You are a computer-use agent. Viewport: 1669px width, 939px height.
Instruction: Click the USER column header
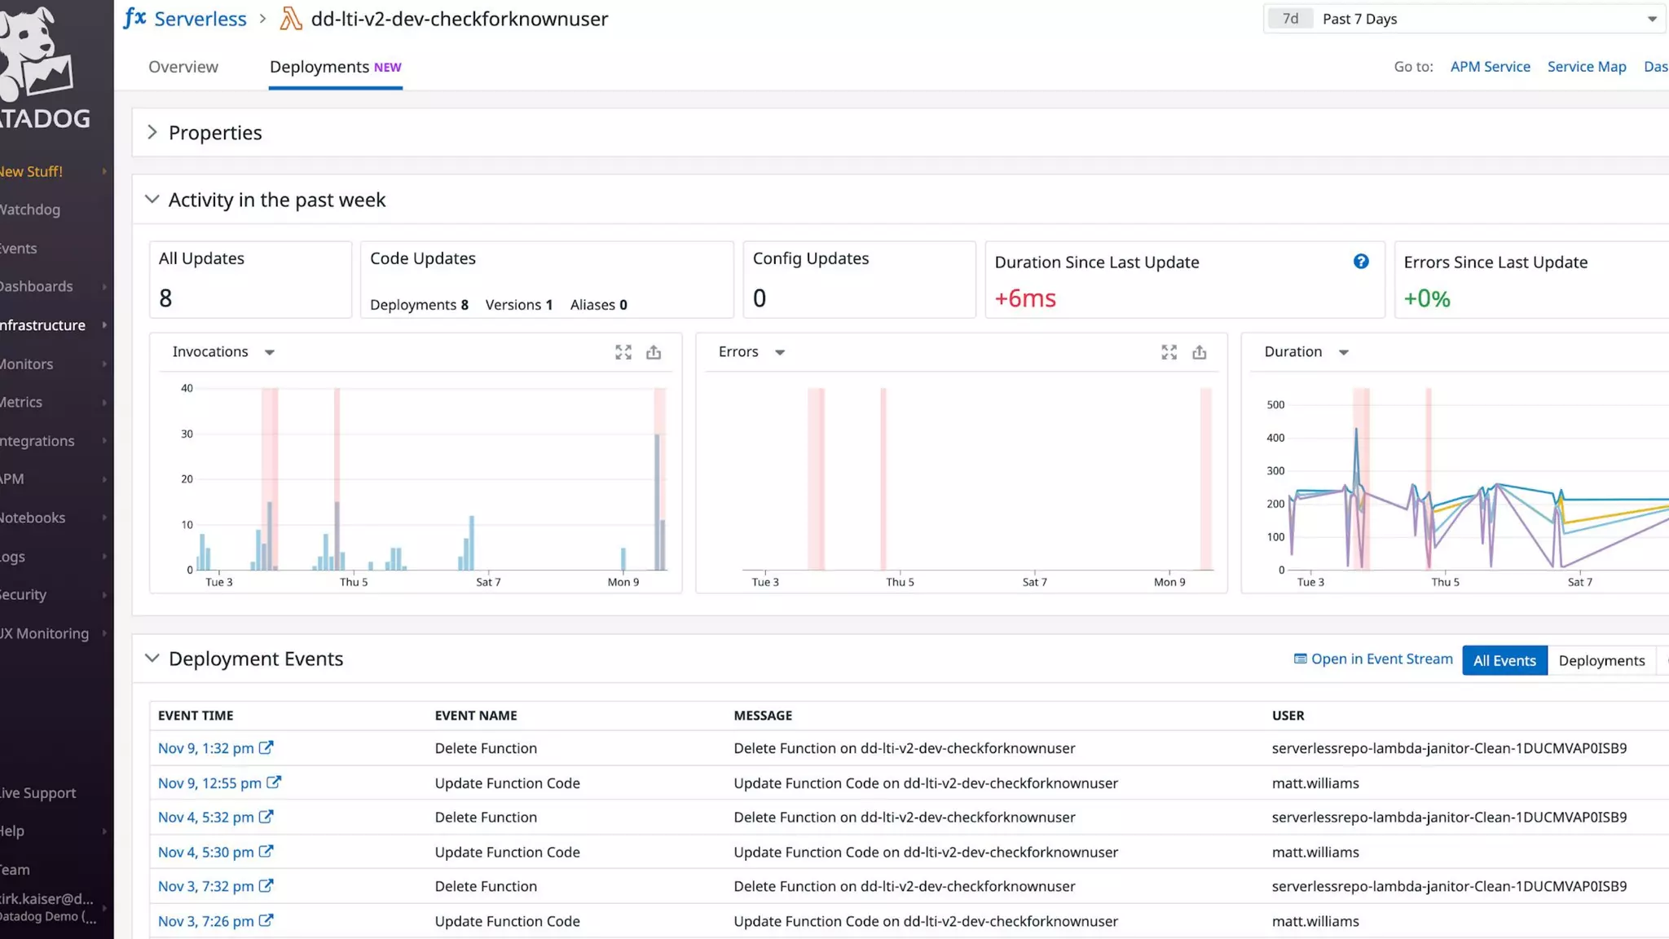point(1288,716)
